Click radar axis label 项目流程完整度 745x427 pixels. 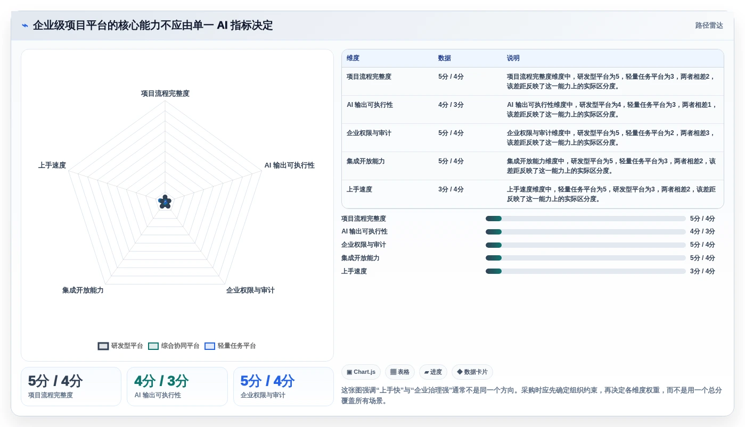point(165,94)
